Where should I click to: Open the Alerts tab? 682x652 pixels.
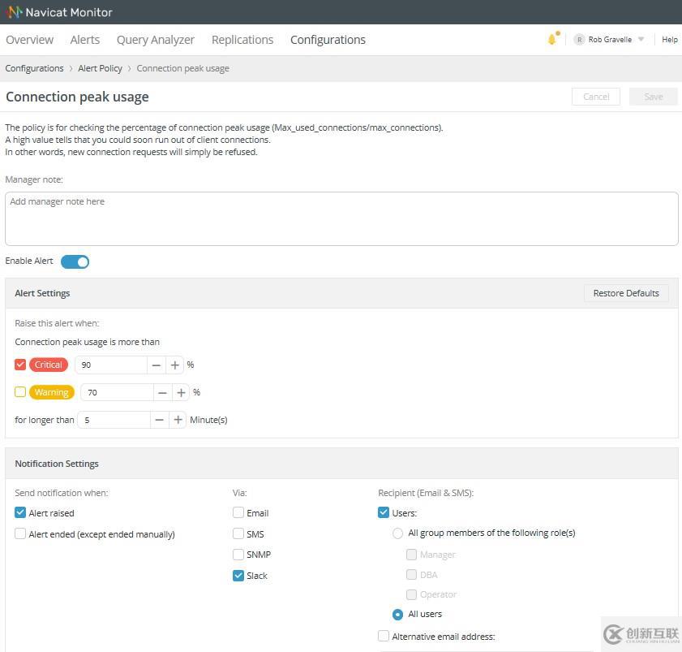click(x=85, y=40)
